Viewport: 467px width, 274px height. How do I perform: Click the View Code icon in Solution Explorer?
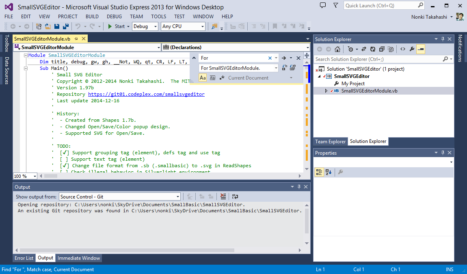pyautogui.click(x=403, y=49)
